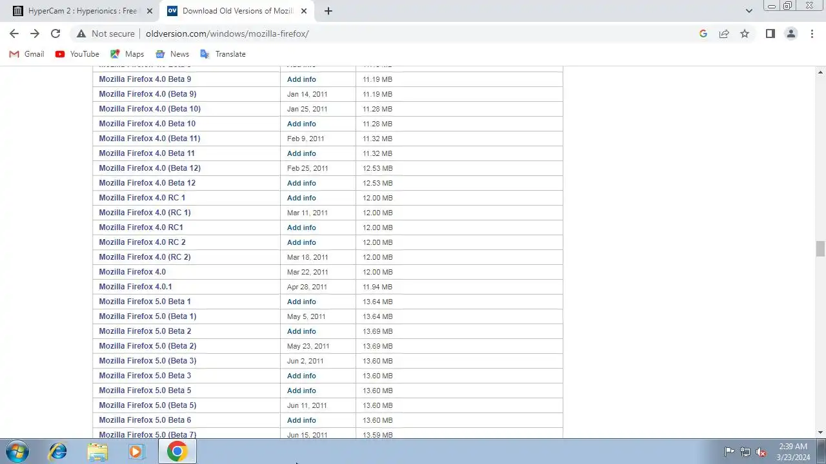Open Mozilla Firefox 5.0 (Beta 3) link
Image resolution: width=826 pixels, height=464 pixels.
[x=147, y=361]
